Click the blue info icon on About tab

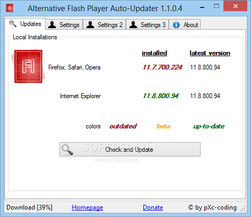coord(176,25)
